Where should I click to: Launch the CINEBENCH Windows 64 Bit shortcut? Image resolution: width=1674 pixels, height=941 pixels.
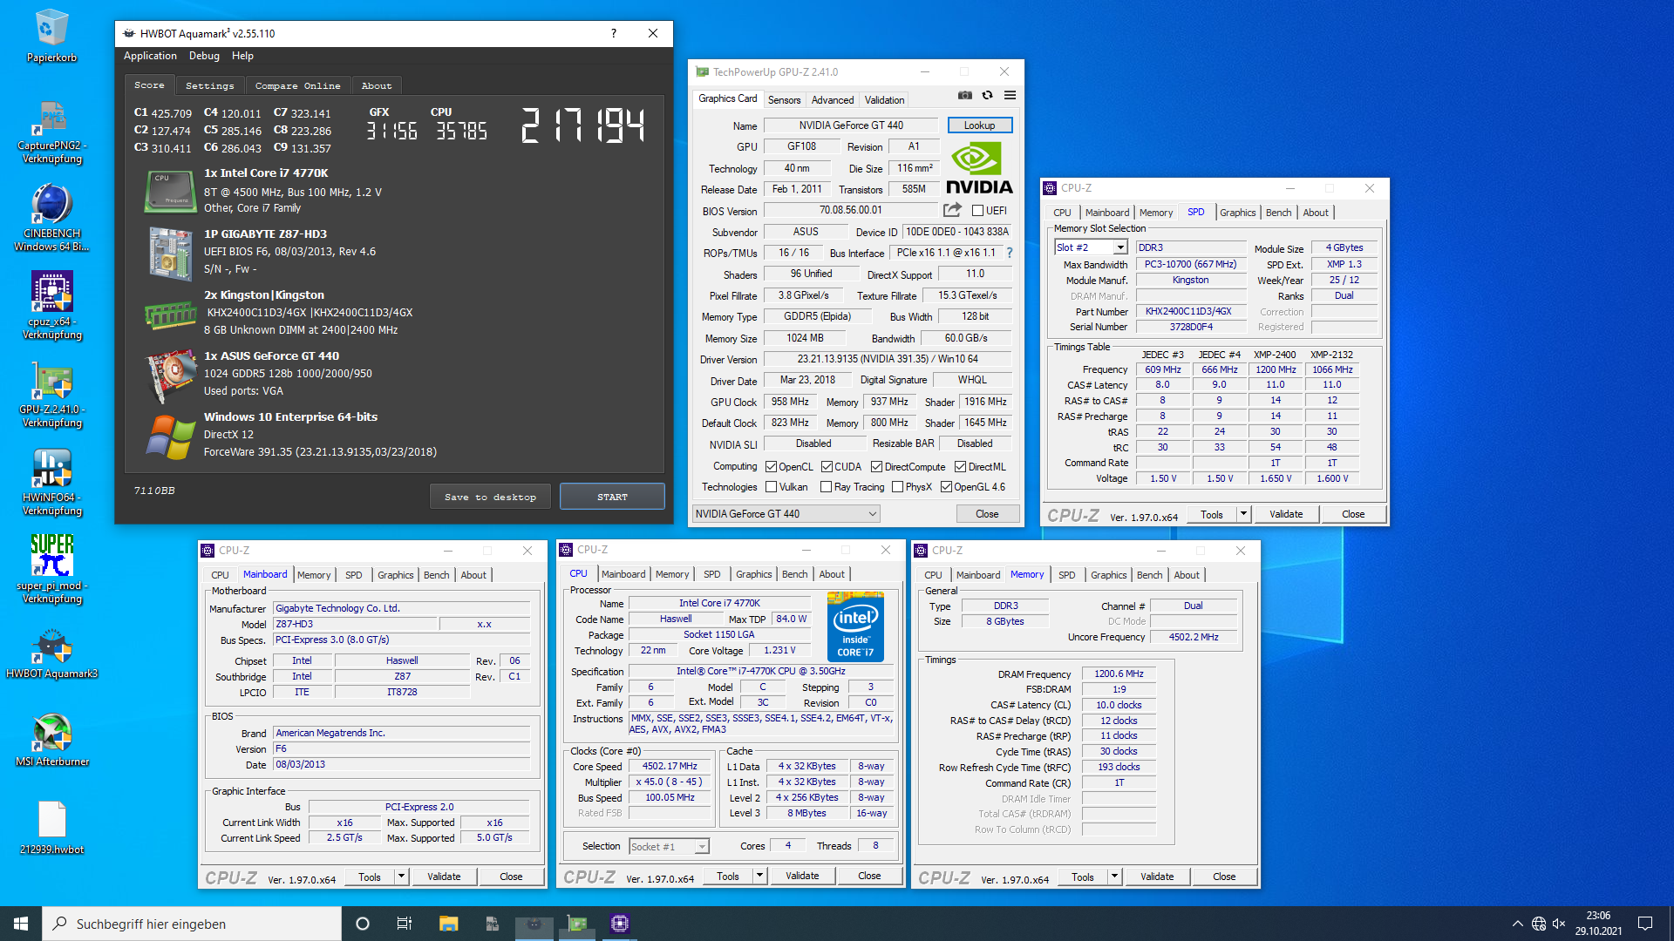tap(51, 218)
